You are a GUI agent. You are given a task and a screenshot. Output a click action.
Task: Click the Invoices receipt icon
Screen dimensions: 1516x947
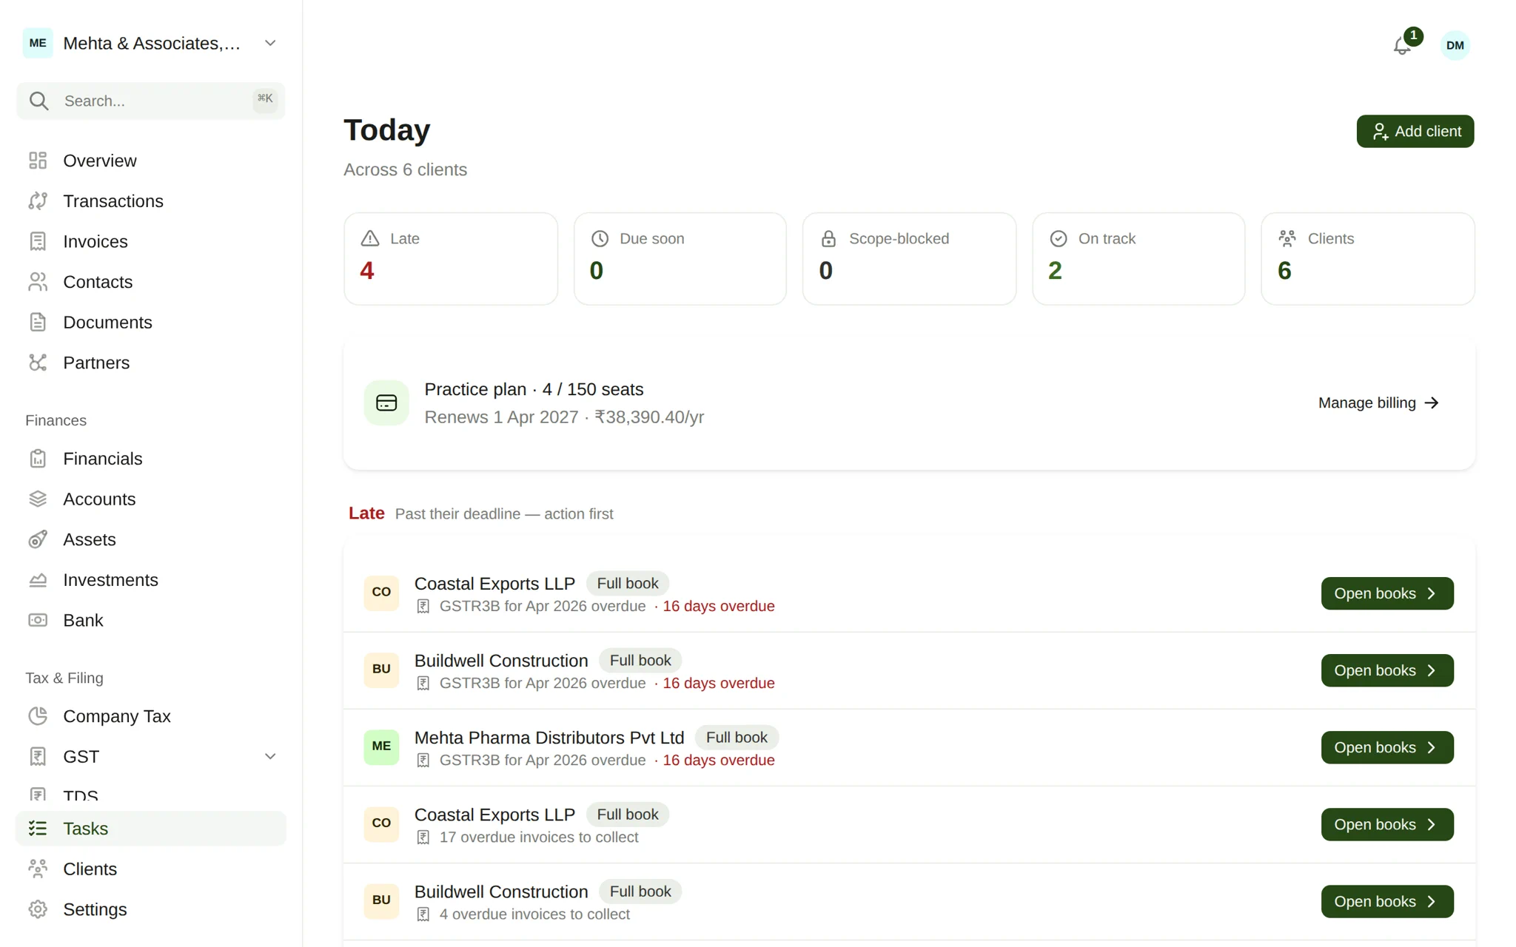pyautogui.click(x=38, y=241)
